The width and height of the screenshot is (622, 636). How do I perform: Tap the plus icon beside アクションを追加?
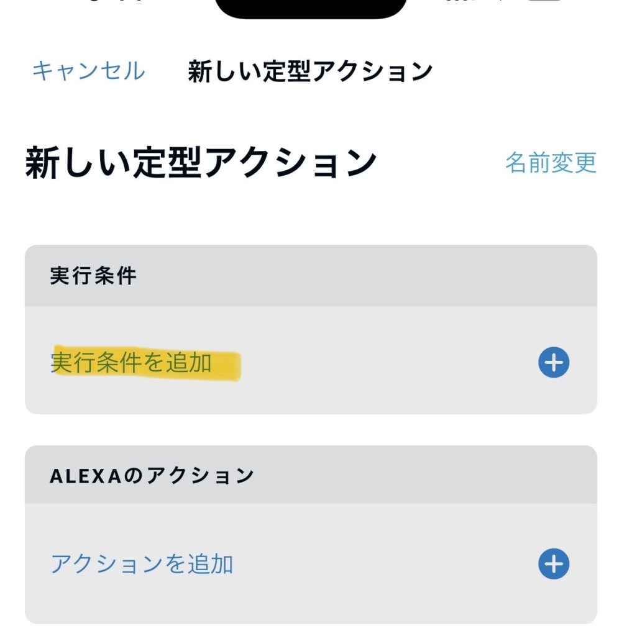553,564
